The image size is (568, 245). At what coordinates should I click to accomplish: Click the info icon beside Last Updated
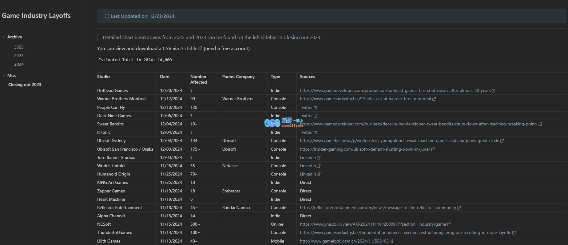pyautogui.click(x=107, y=16)
